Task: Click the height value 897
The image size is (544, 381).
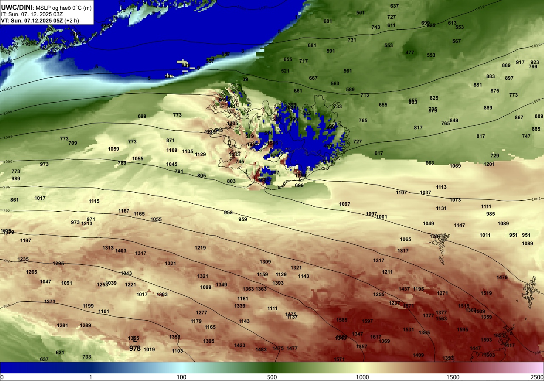Action: point(509,78)
